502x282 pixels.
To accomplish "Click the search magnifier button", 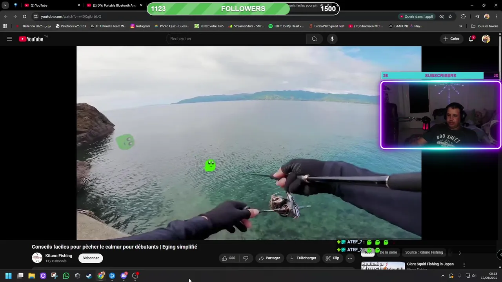I will (x=315, y=39).
